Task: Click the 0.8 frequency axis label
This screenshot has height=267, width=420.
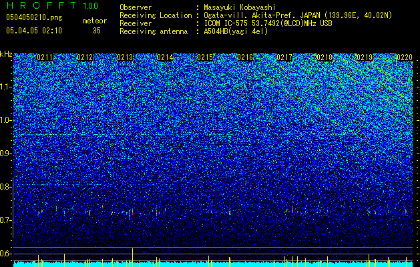Action: point(5,187)
